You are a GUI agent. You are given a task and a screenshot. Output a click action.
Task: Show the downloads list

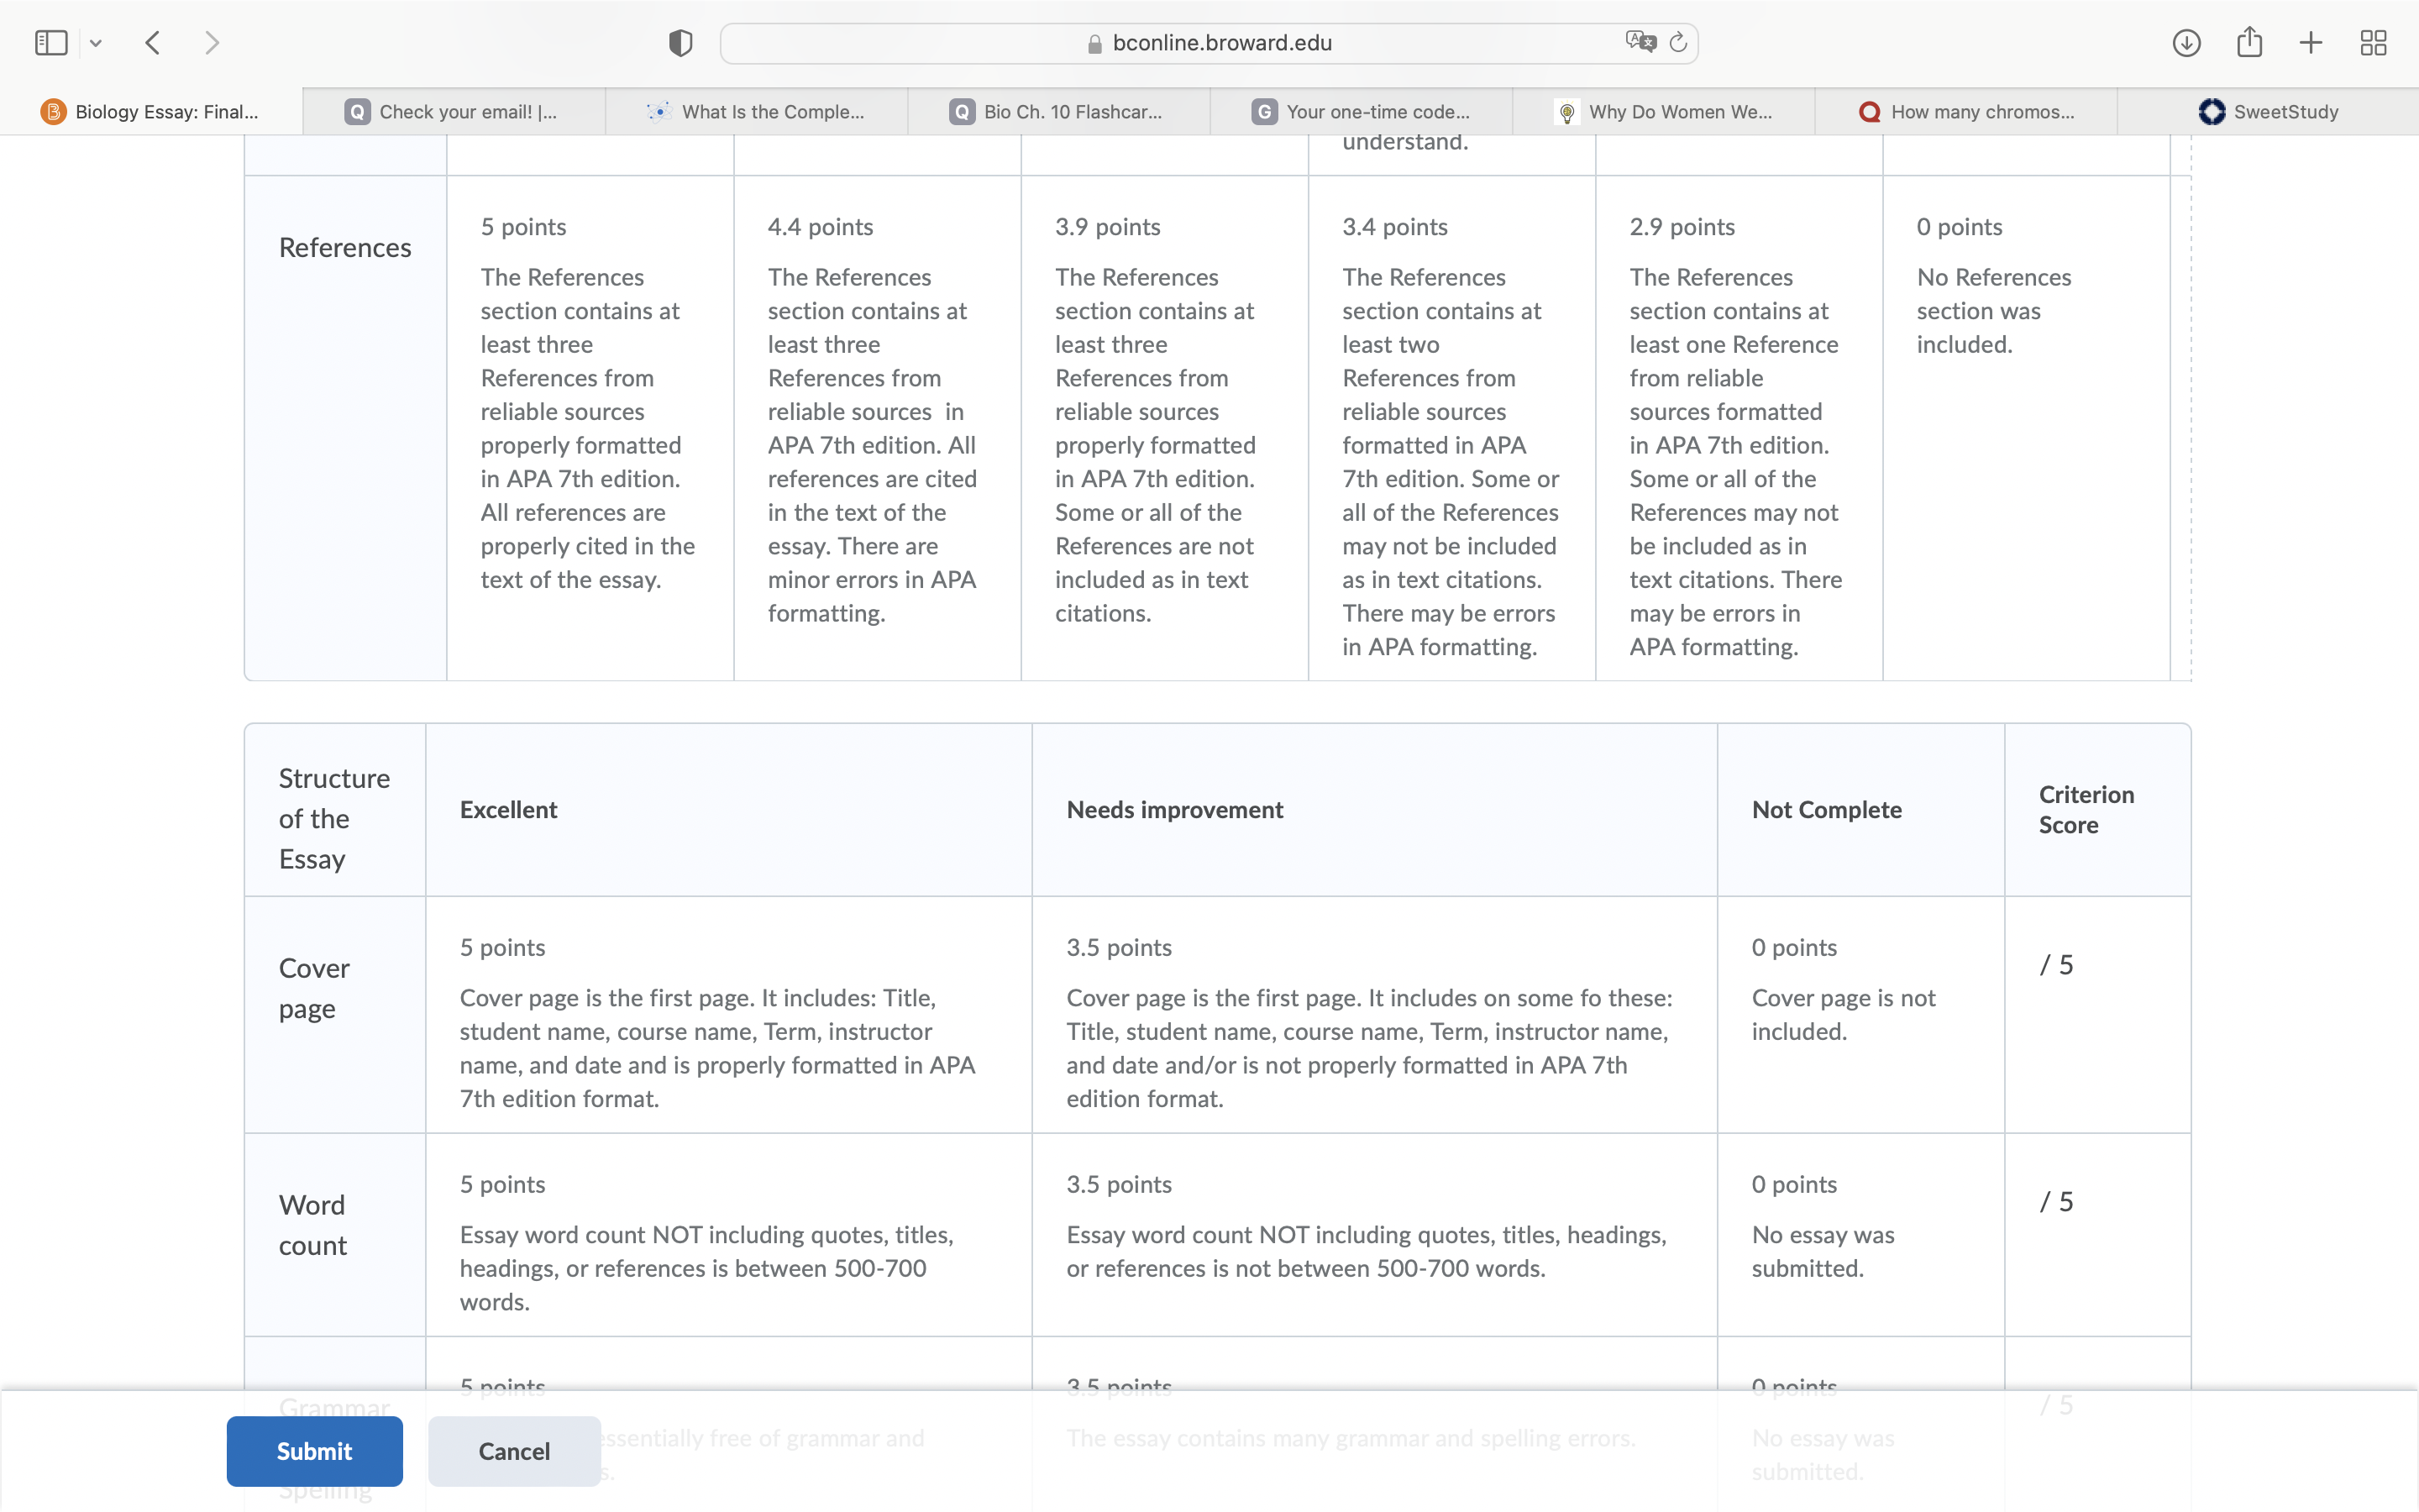click(x=2186, y=43)
